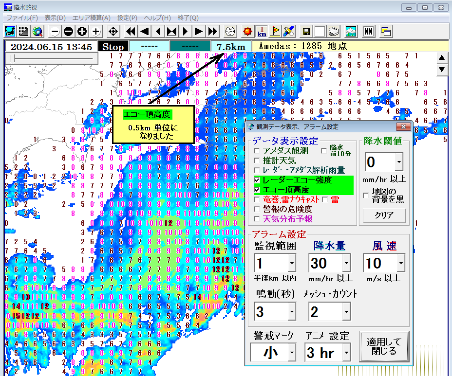Close the 観測データ表示、アラーム設定 dialog
The width and height of the screenshot is (452, 376).
[403, 126]
